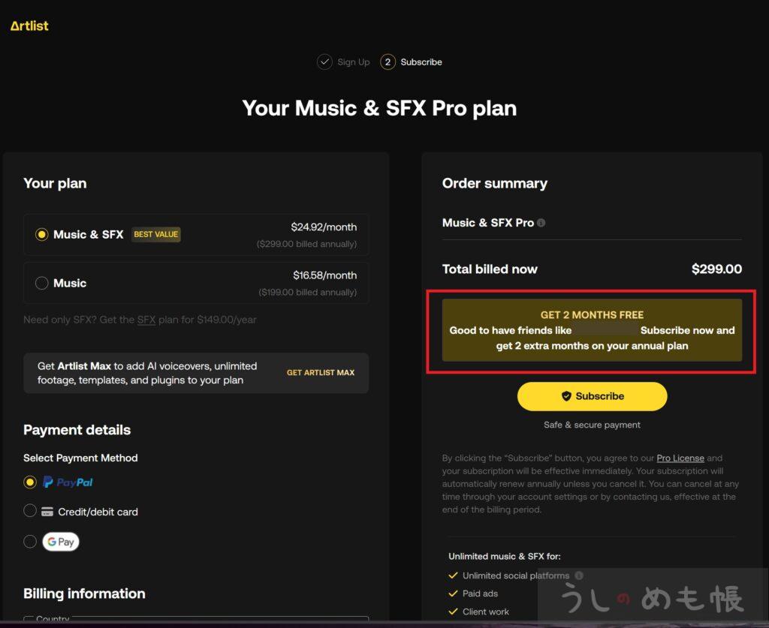Click info icon beside Music & SFX Pro
769x628 pixels.
click(541, 223)
